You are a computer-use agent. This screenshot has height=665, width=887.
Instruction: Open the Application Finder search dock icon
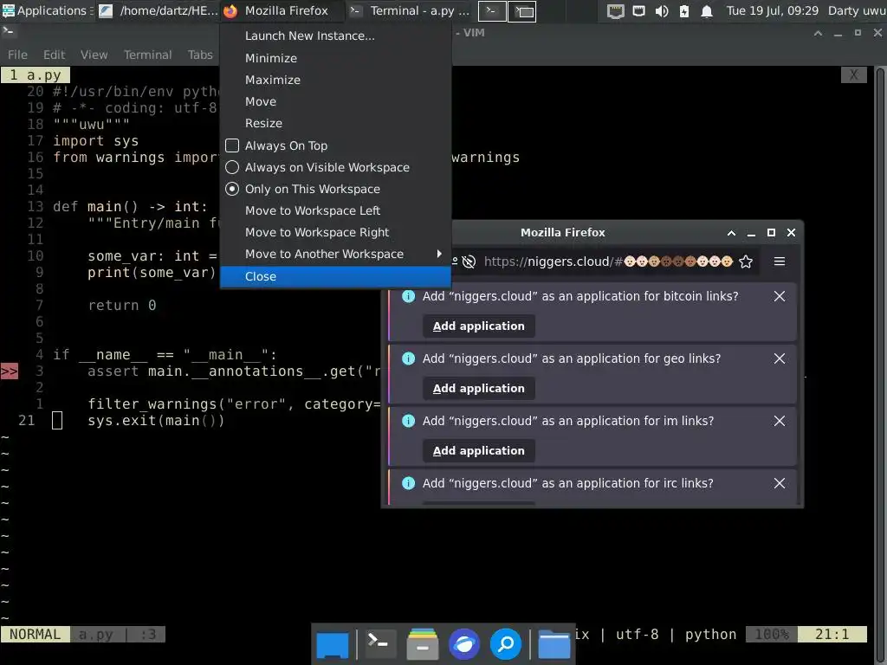pos(505,644)
